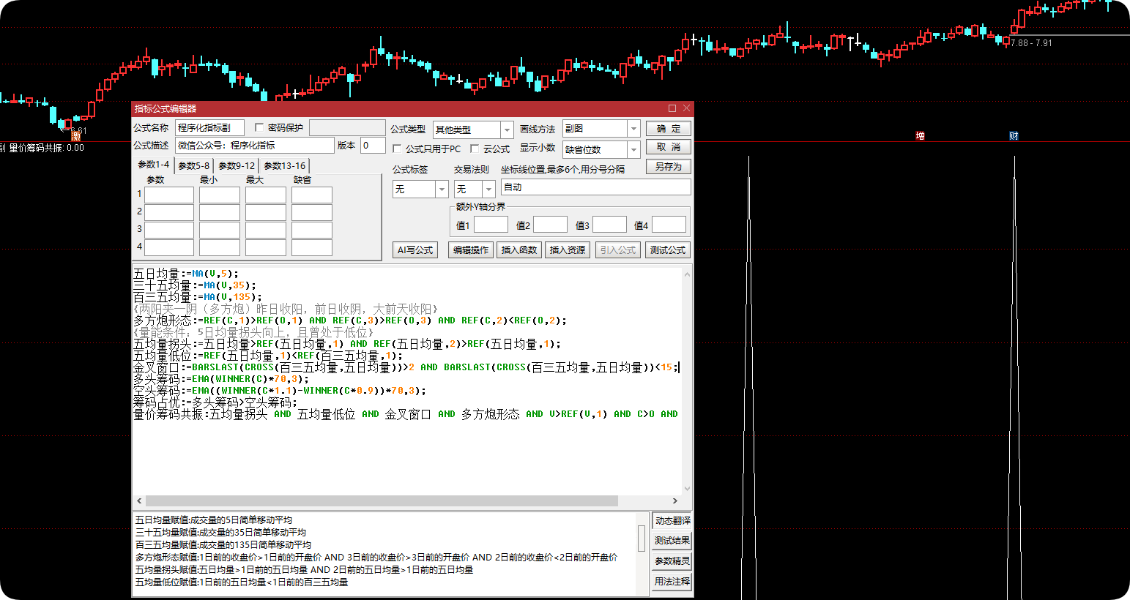The width and height of the screenshot is (1130, 600).
Task: Open AI写公式
Action: (x=415, y=250)
